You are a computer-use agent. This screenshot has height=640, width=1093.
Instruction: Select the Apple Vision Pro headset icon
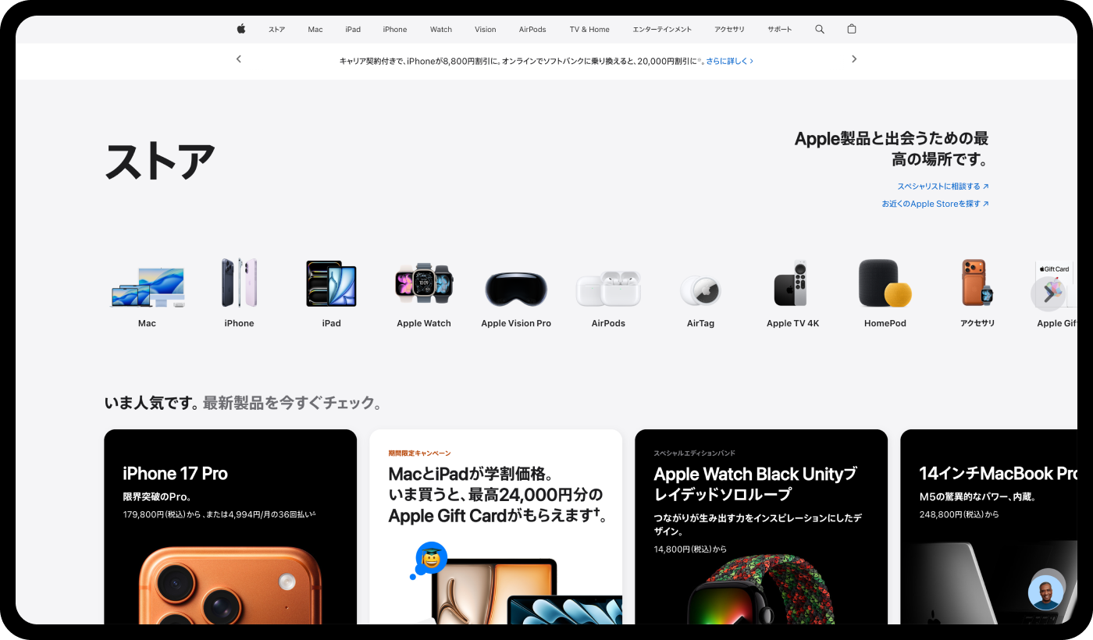point(516,288)
